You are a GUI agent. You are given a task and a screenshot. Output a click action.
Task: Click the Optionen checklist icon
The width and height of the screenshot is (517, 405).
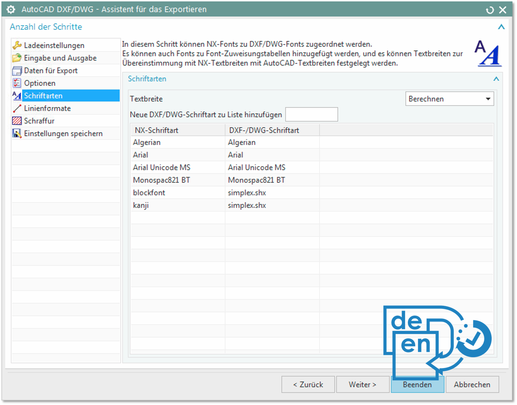17,83
